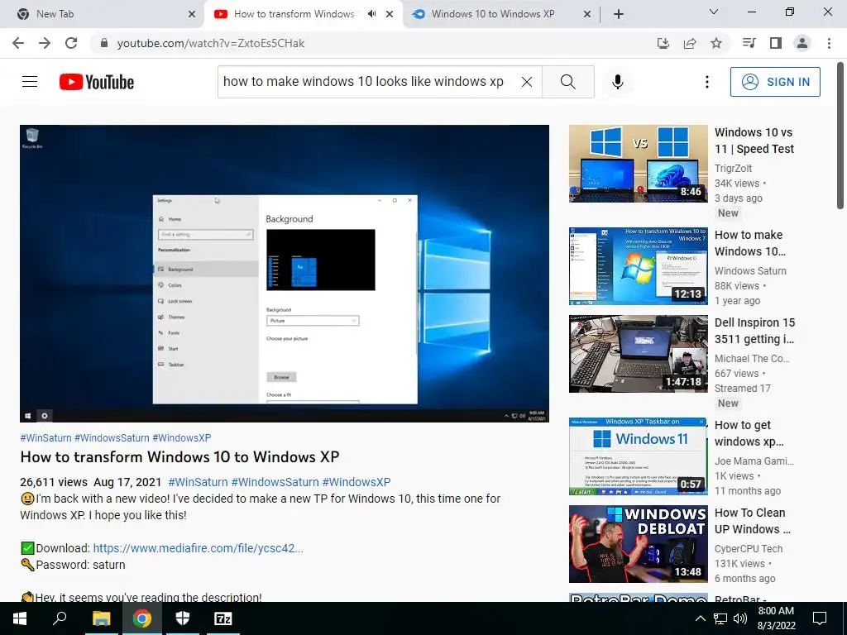Open Windows taskbar search
This screenshot has height=635, width=847.
click(x=60, y=618)
